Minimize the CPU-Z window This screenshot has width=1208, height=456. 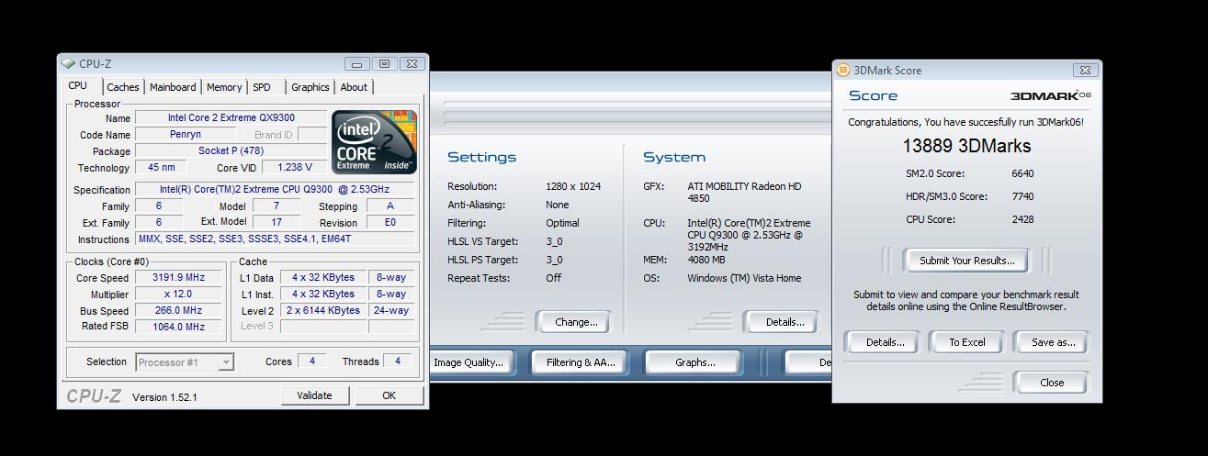[x=356, y=63]
